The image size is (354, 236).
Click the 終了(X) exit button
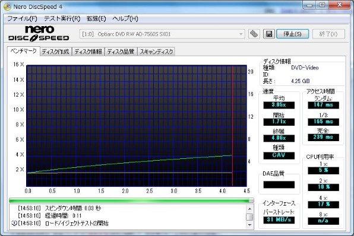click(328, 34)
